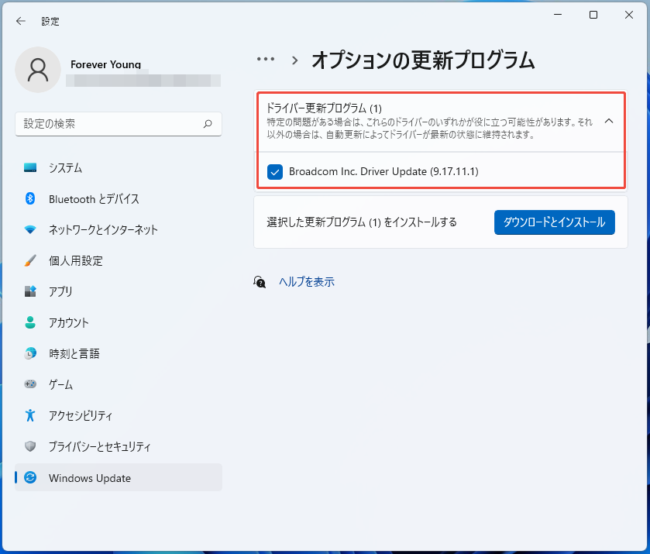The height and width of the screenshot is (554, 650).
Task: Collapse the ドライバー更新プログラム section
Action: (x=609, y=122)
